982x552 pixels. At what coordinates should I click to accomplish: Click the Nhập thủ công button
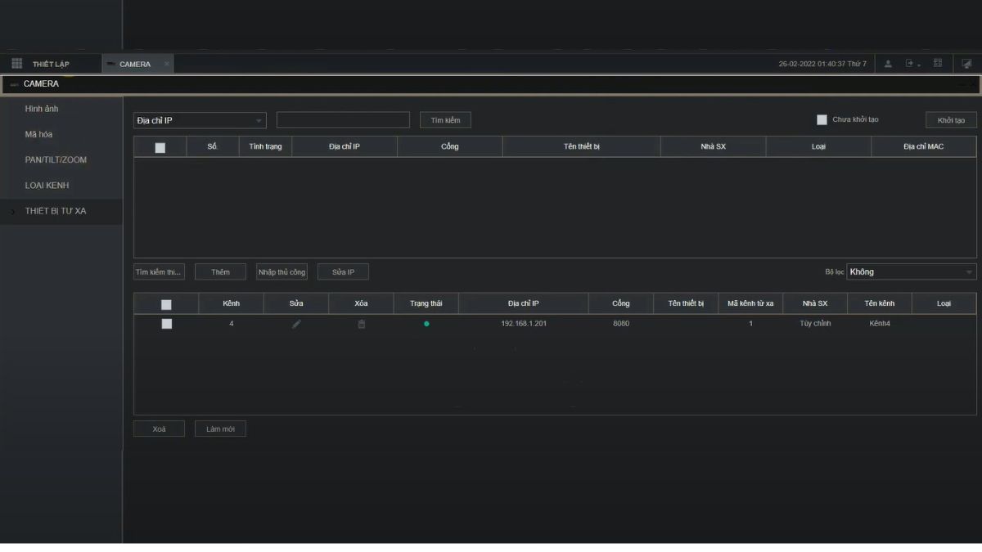pyautogui.click(x=282, y=272)
